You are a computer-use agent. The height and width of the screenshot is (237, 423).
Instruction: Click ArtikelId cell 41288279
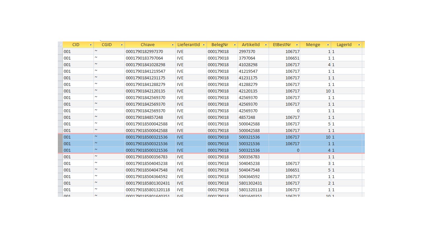(x=253, y=84)
